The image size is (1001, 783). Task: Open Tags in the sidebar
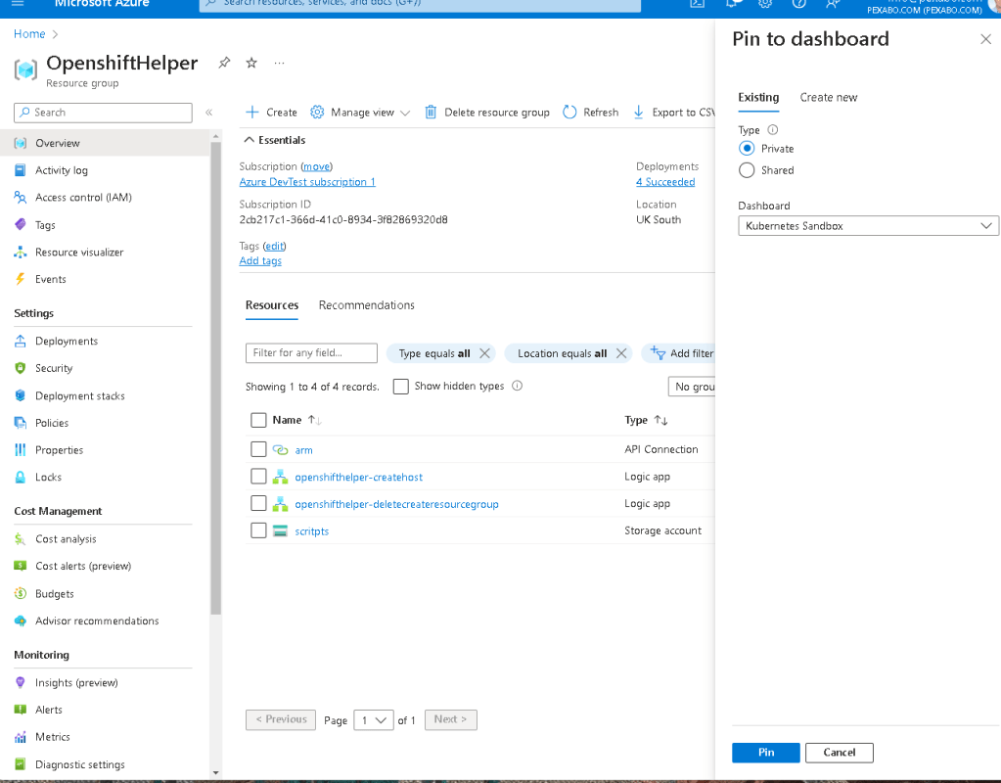pyautogui.click(x=45, y=225)
